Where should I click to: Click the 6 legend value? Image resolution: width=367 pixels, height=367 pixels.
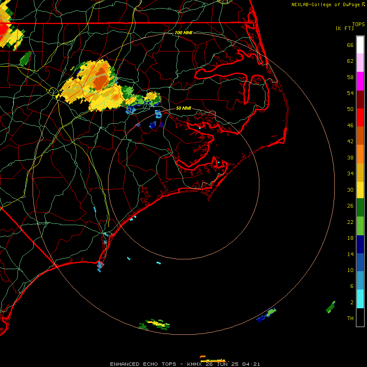coord(352,286)
